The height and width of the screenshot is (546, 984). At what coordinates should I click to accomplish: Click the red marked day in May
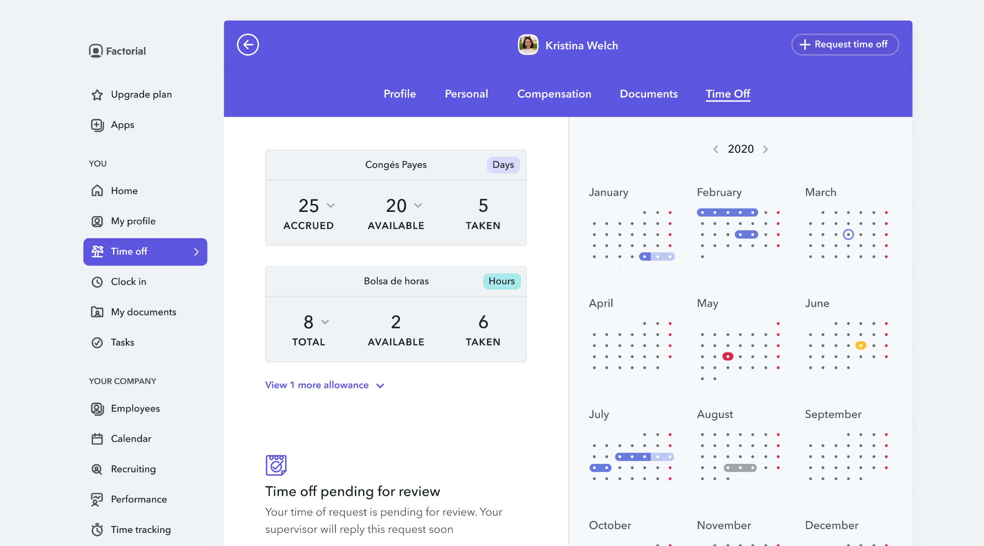coord(728,356)
